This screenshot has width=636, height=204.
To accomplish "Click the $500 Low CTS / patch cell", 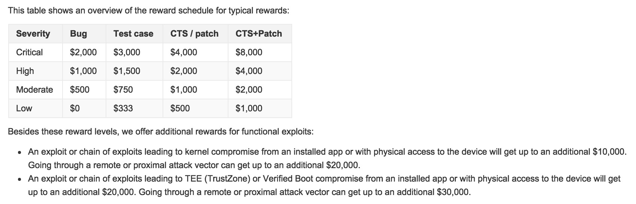I will pyautogui.click(x=180, y=108).
